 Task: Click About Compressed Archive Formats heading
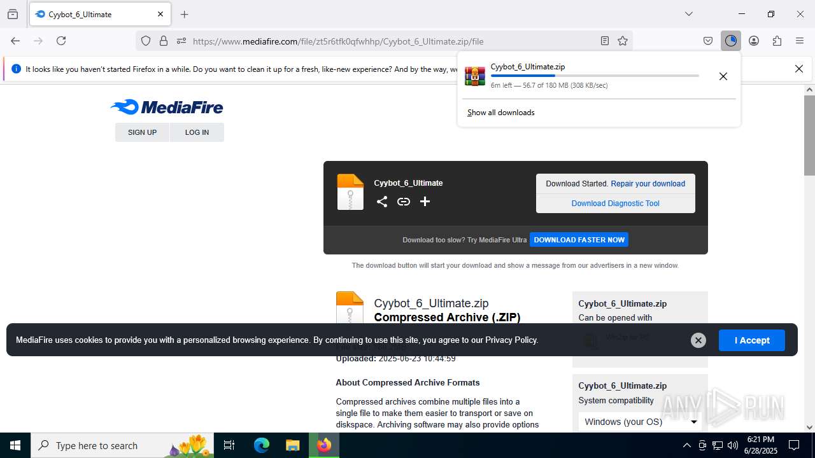[x=407, y=383]
